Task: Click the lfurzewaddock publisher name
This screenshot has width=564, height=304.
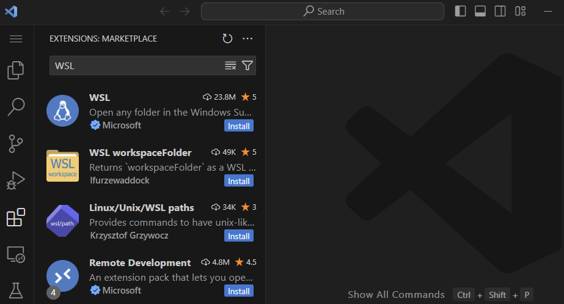Action: [119, 180]
